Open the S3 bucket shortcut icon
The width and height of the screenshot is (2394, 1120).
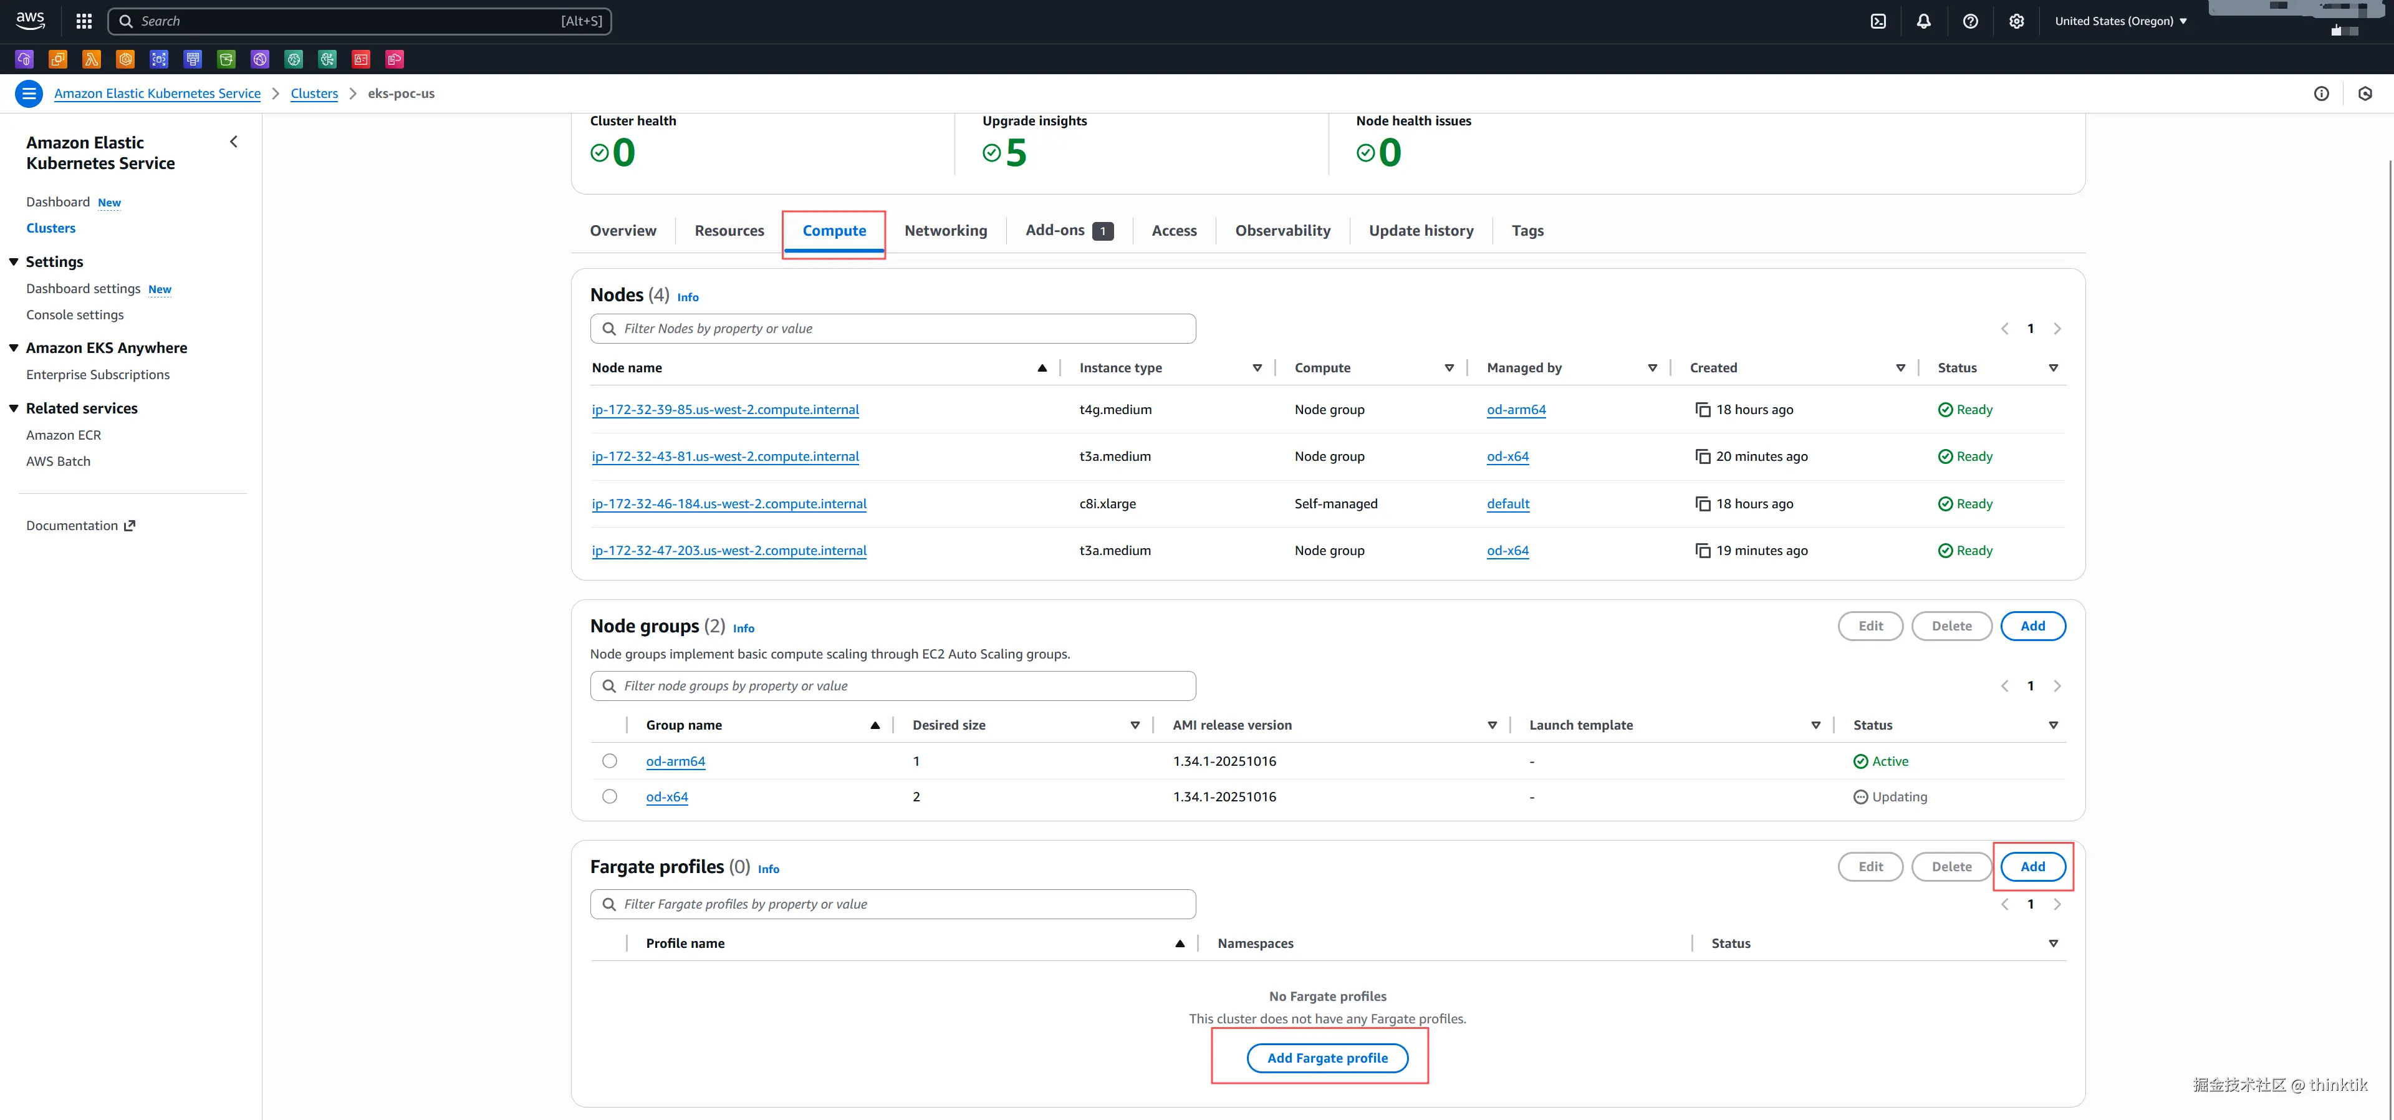tap(227, 59)
